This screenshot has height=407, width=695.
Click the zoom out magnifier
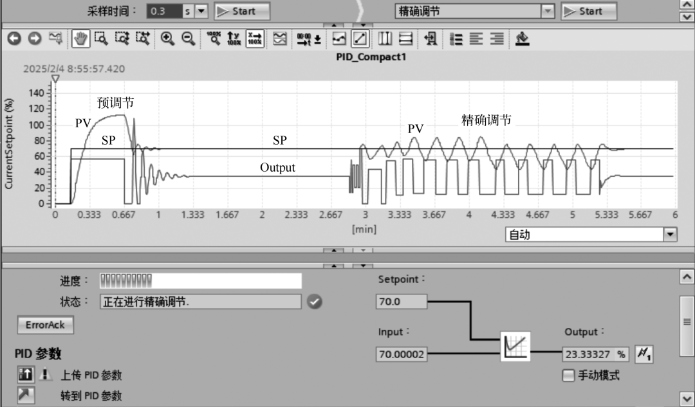point(189,39)
